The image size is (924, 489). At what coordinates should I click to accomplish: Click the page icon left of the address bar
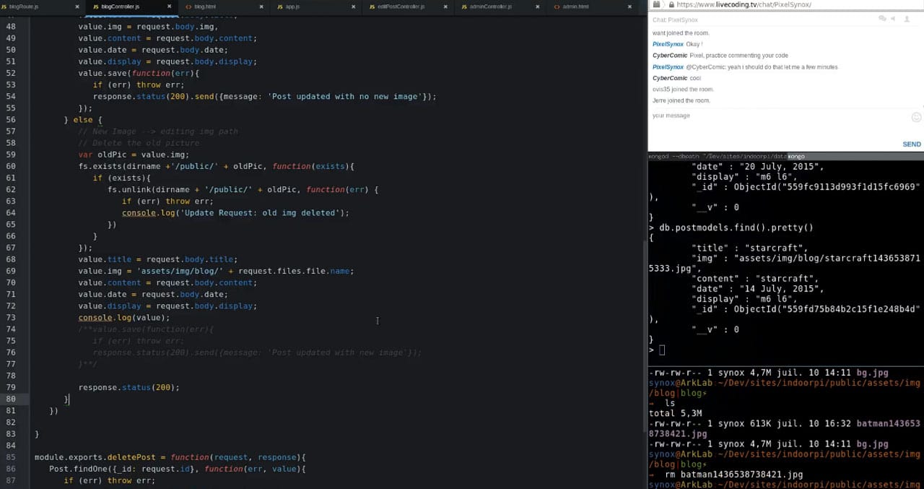[656, 4]
